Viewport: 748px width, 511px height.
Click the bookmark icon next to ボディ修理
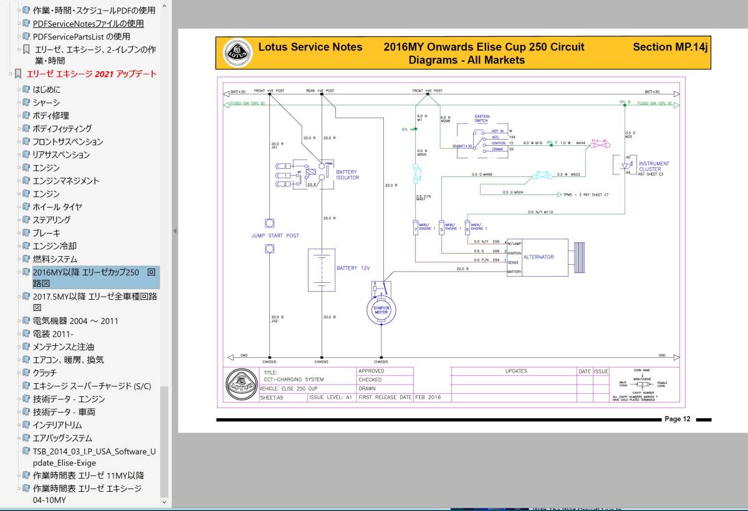tap(26, 116)
